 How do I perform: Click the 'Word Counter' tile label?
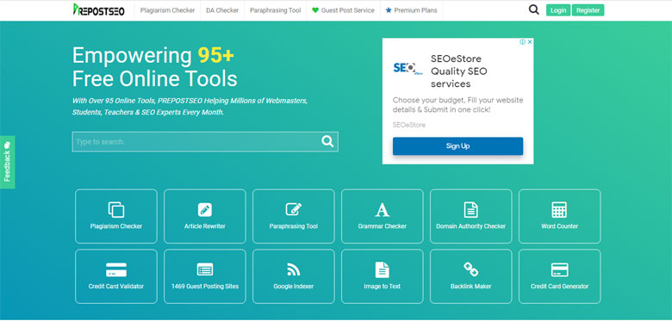click(560, 226)
